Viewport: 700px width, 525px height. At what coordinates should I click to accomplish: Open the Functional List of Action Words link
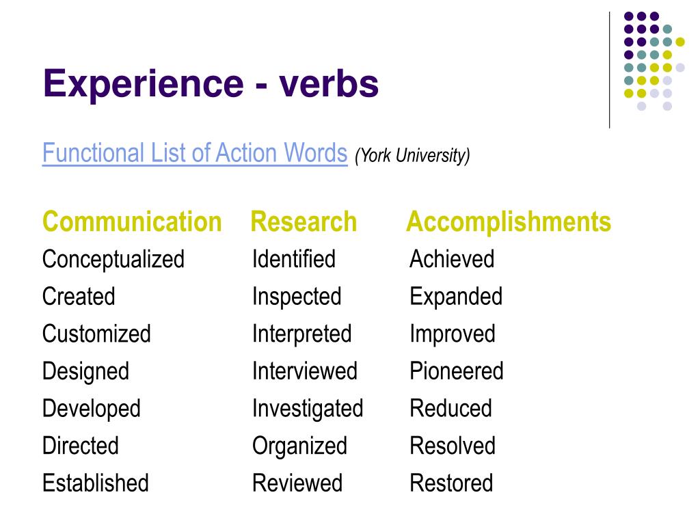tap(195, 153)
